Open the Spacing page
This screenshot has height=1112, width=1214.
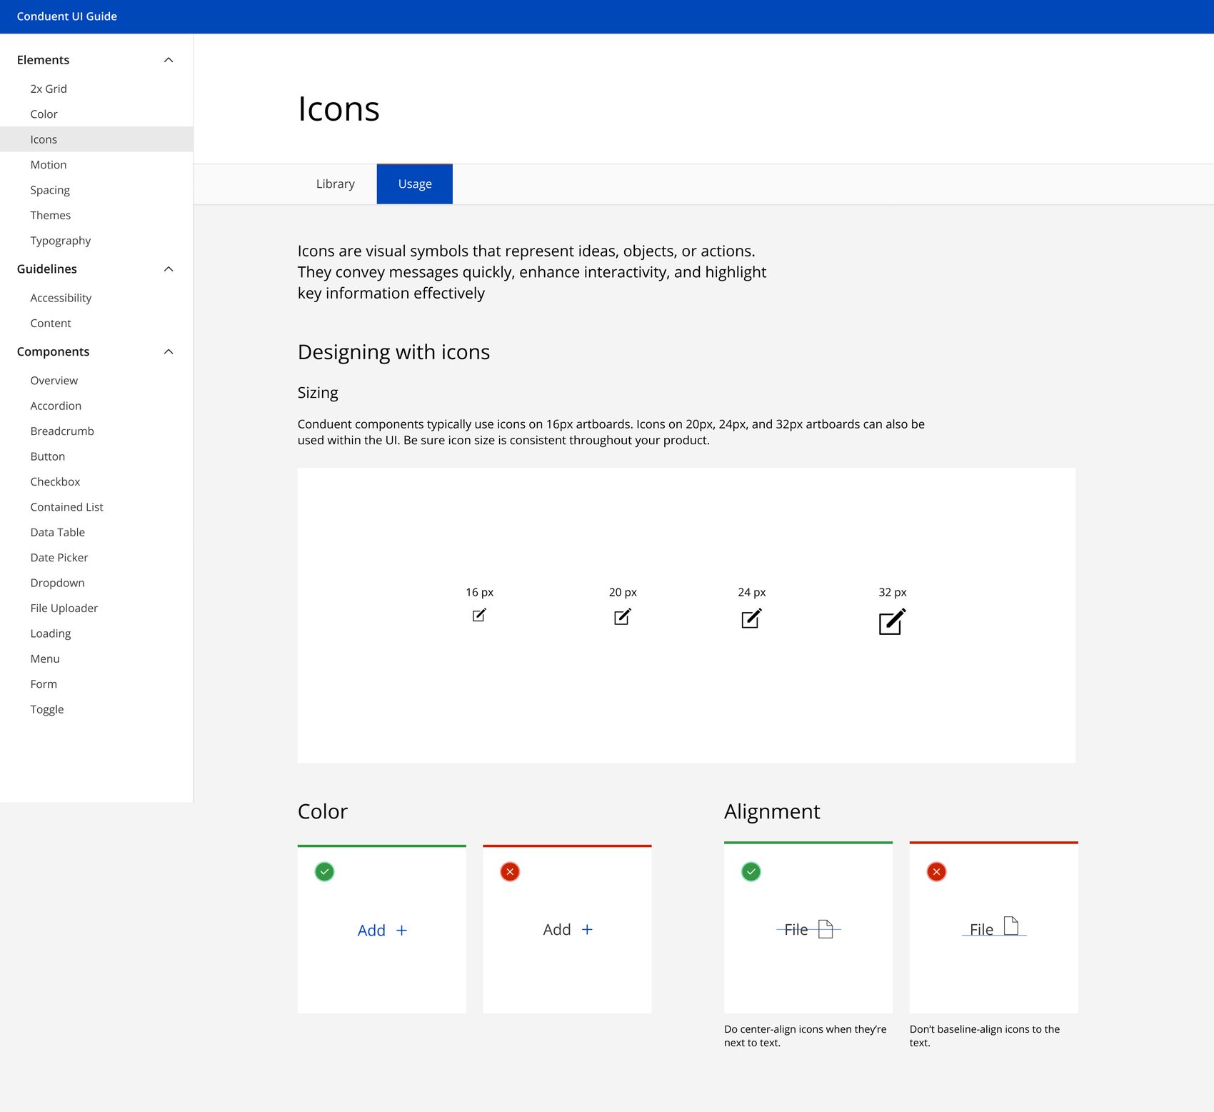96,190
